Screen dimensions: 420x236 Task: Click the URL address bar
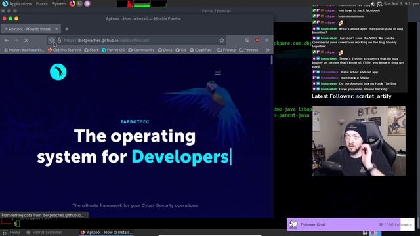click(136, 40)
